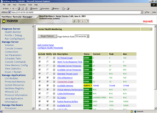Disable Notify for Packet Receive Buffers
Viewport: 157px width, 113px height.
48,101
